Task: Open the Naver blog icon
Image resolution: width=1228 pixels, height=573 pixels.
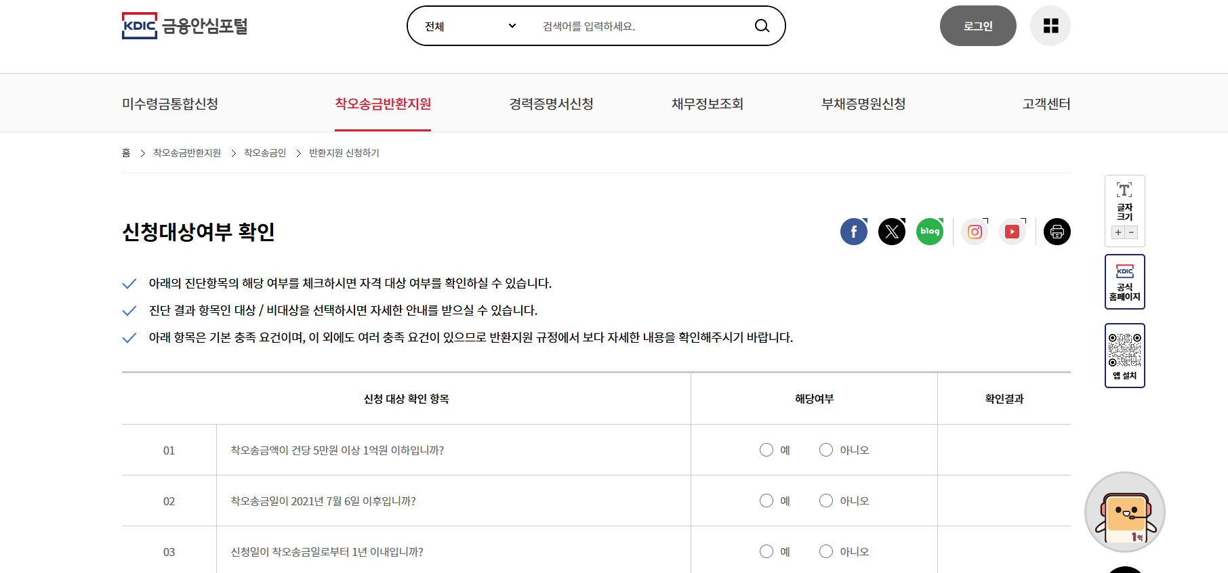Action: coord(930,232)
